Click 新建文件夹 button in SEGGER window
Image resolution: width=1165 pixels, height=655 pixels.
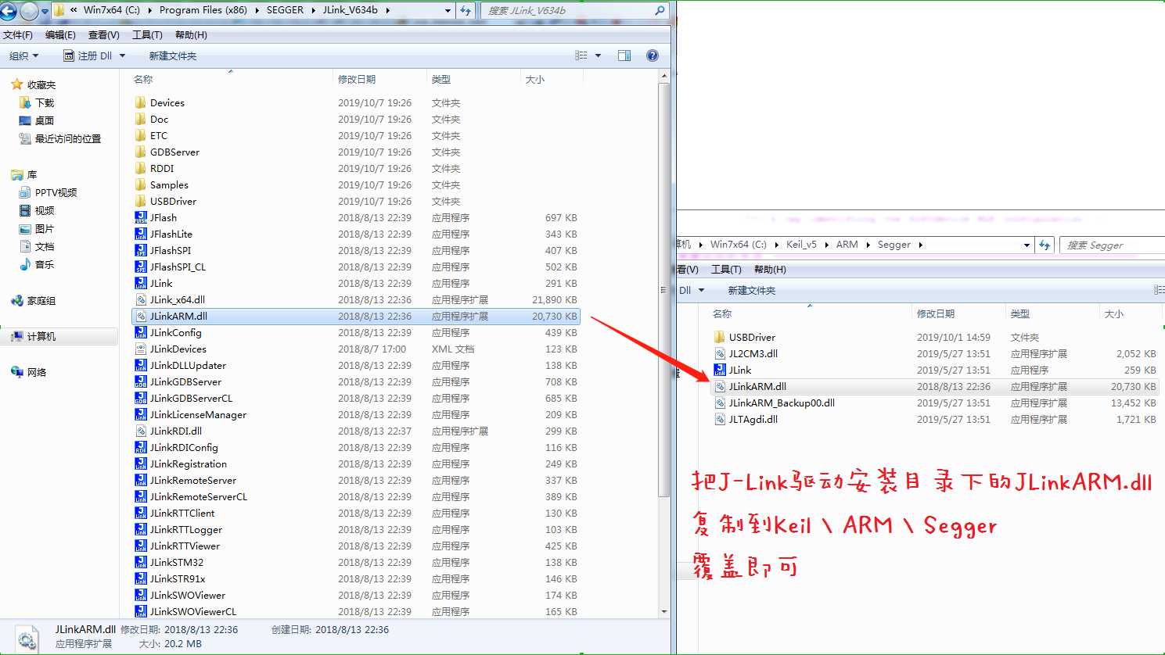click(x=173, y=55)
